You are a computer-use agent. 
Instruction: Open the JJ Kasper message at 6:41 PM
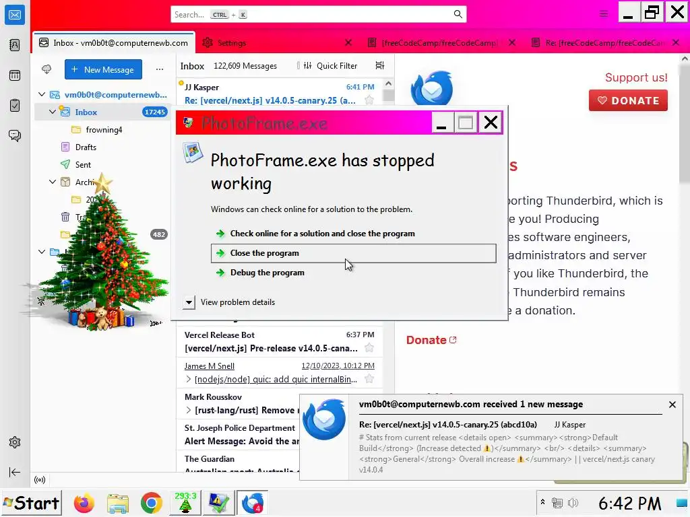280,93
